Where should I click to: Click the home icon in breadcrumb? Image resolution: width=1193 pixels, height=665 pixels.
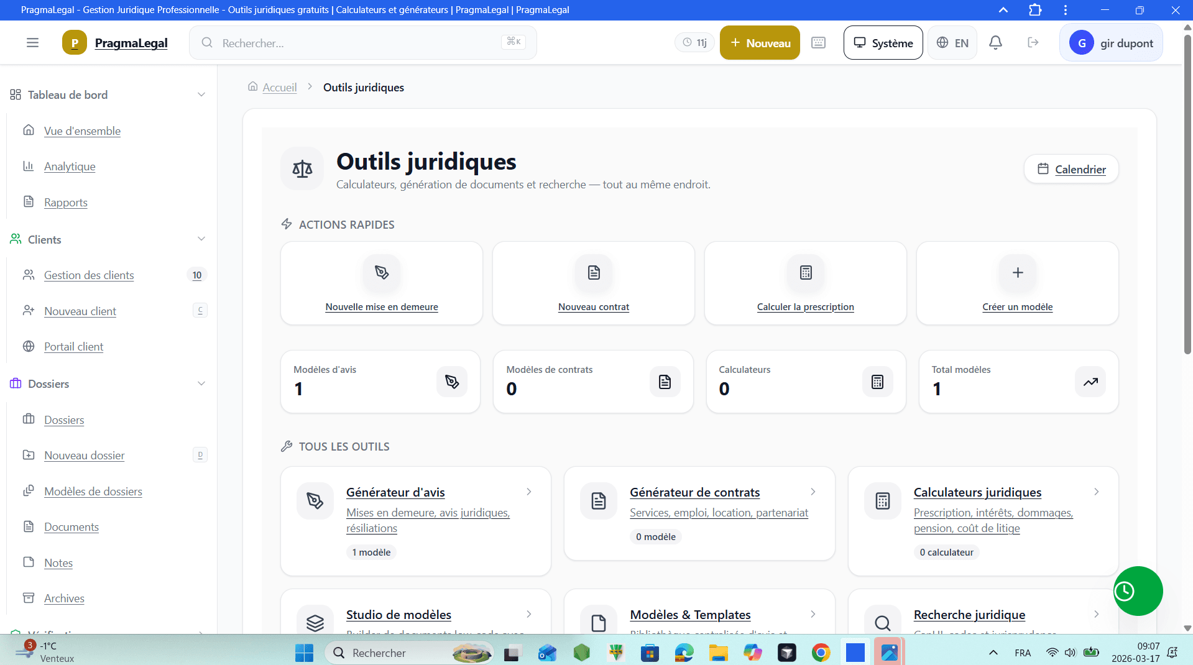tap(252, 86)
